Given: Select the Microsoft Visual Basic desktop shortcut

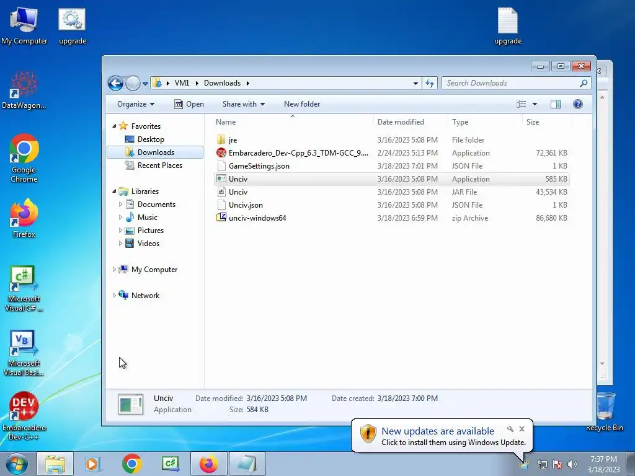Looking at the screenshot, I should pyautogui.click(x=24, y=353).
